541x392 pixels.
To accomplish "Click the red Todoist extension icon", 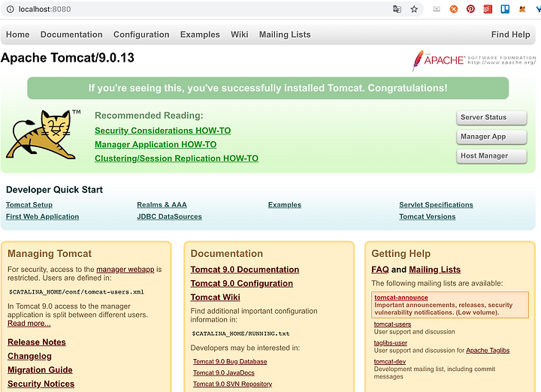I will (488, 9).
